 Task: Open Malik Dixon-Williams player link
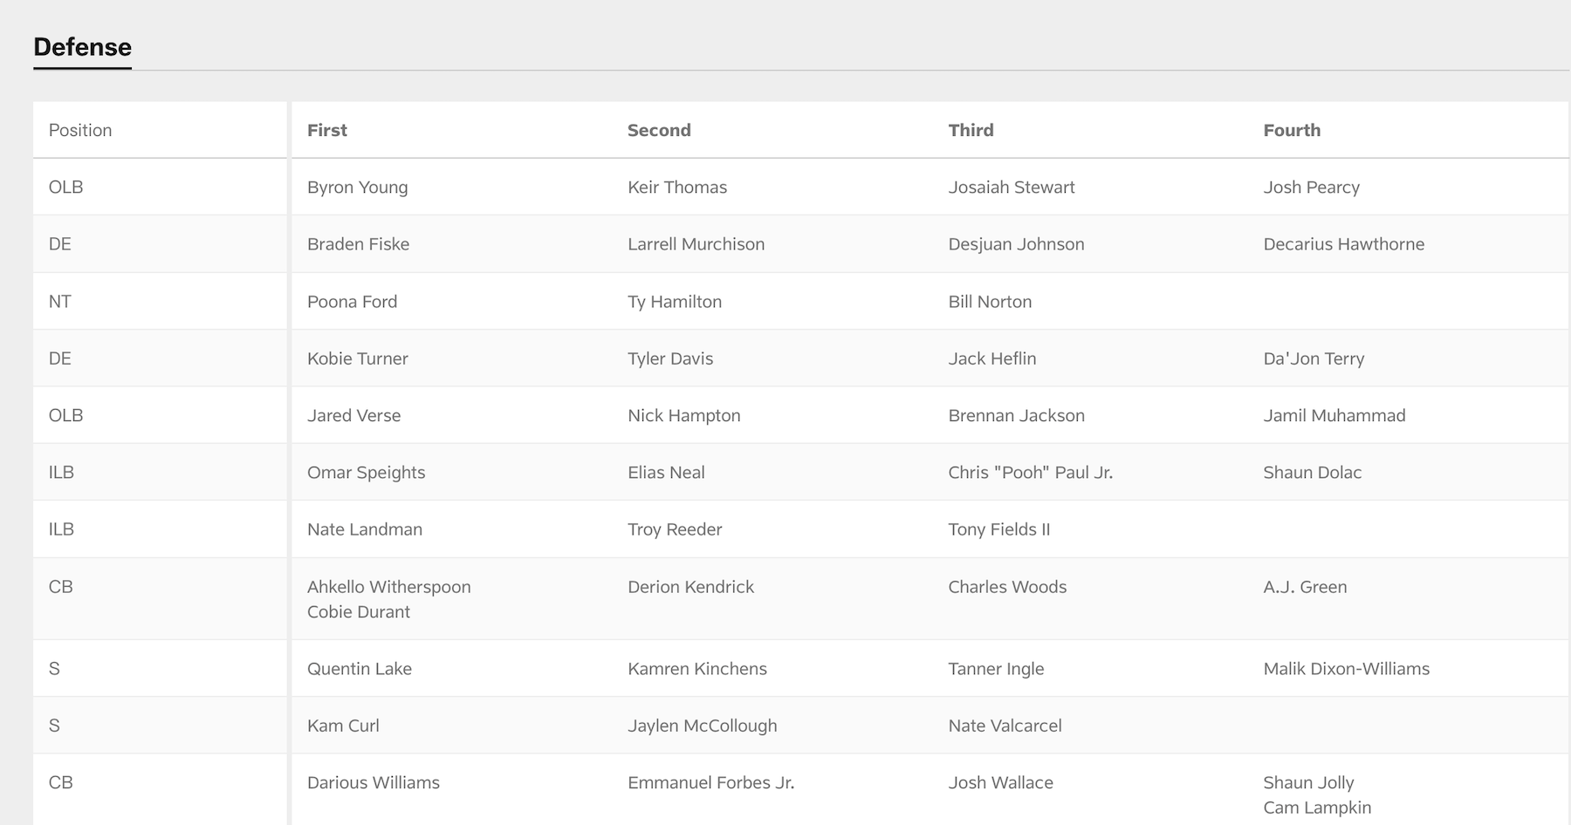[x=1346, y=669]
